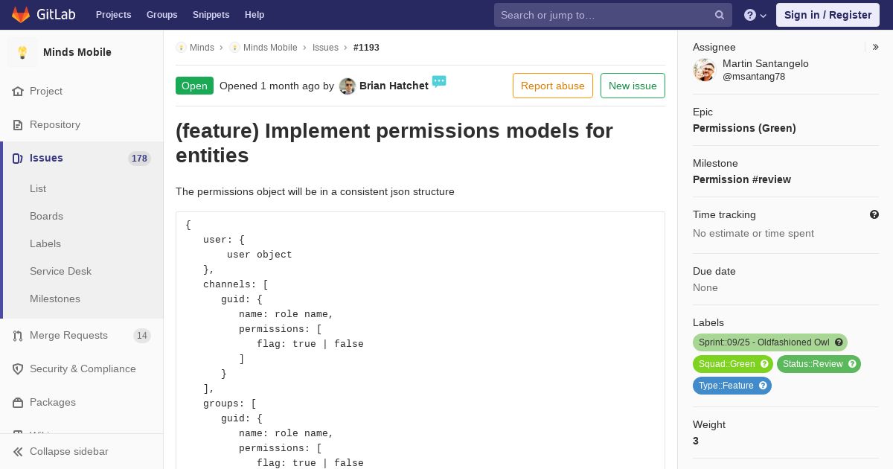Click the Open issue status badge
Viewport: 893px width, 469px height.
pos(194,86)
